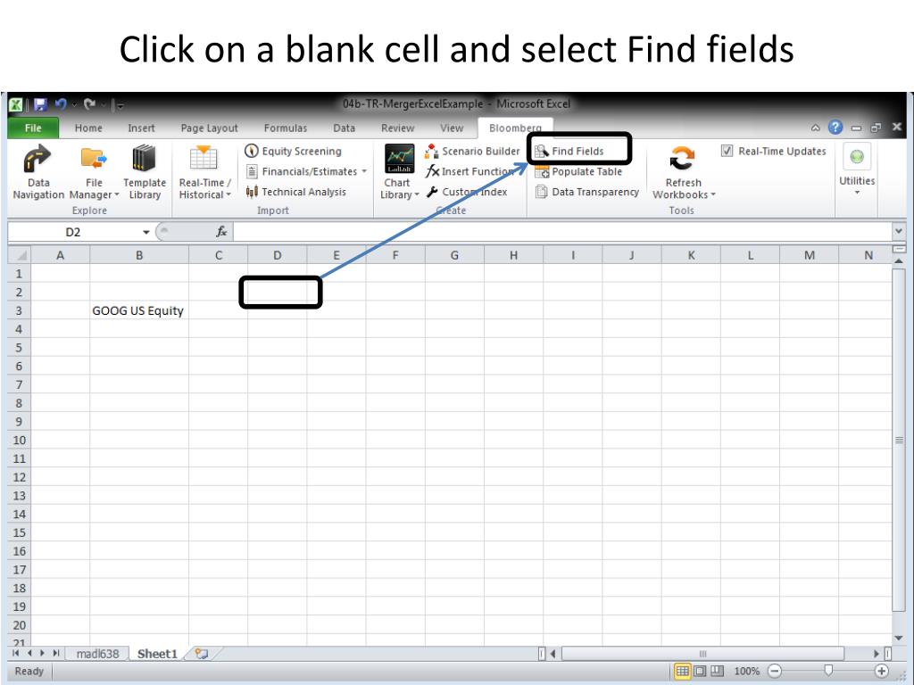The height and width of the screenshot is (685, 914).
Task: Switch to the Data tab
Action: tap(344, 128)
